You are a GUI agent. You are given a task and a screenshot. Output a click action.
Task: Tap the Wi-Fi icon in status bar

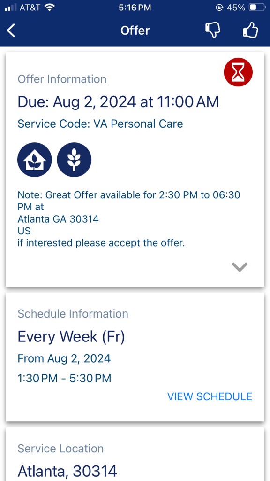pyautogui.click(x=49, y=8)
